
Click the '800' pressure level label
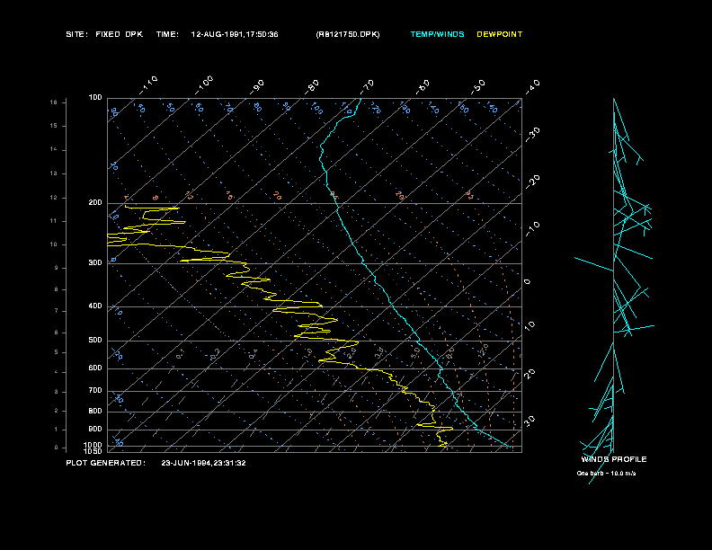95,411
